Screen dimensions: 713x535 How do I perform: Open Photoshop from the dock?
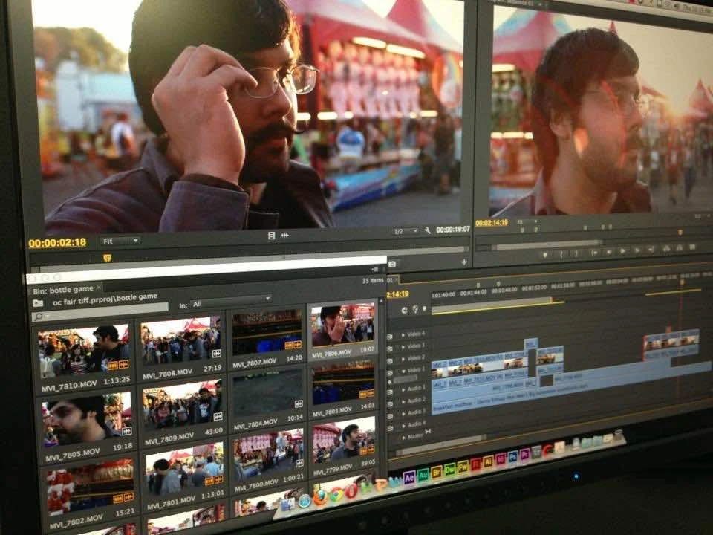(513, 457)
